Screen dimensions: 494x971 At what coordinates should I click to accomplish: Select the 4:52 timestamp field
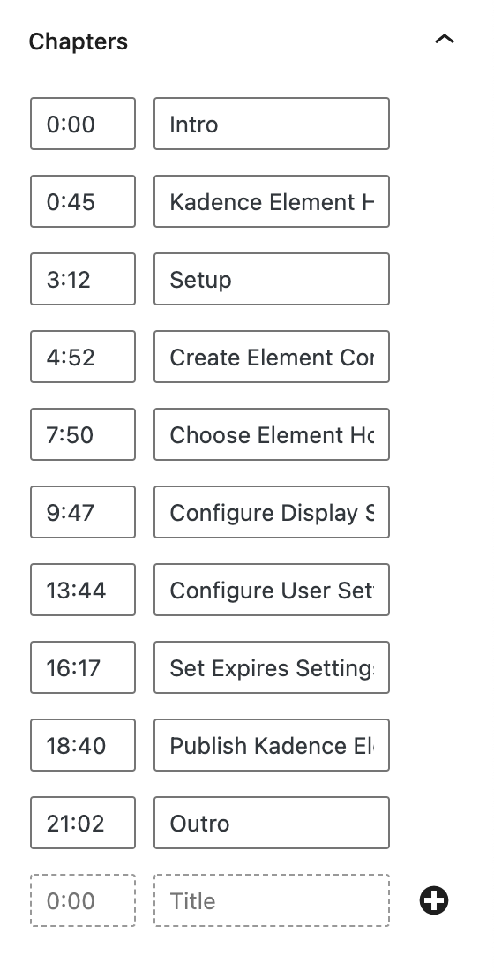point(83,357)
